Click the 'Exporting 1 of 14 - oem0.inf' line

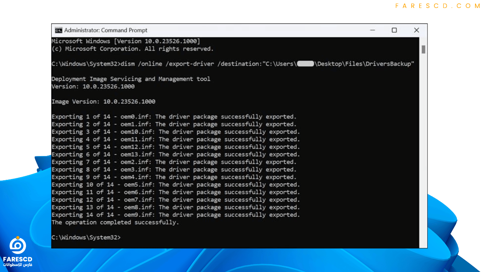[174, 117]
